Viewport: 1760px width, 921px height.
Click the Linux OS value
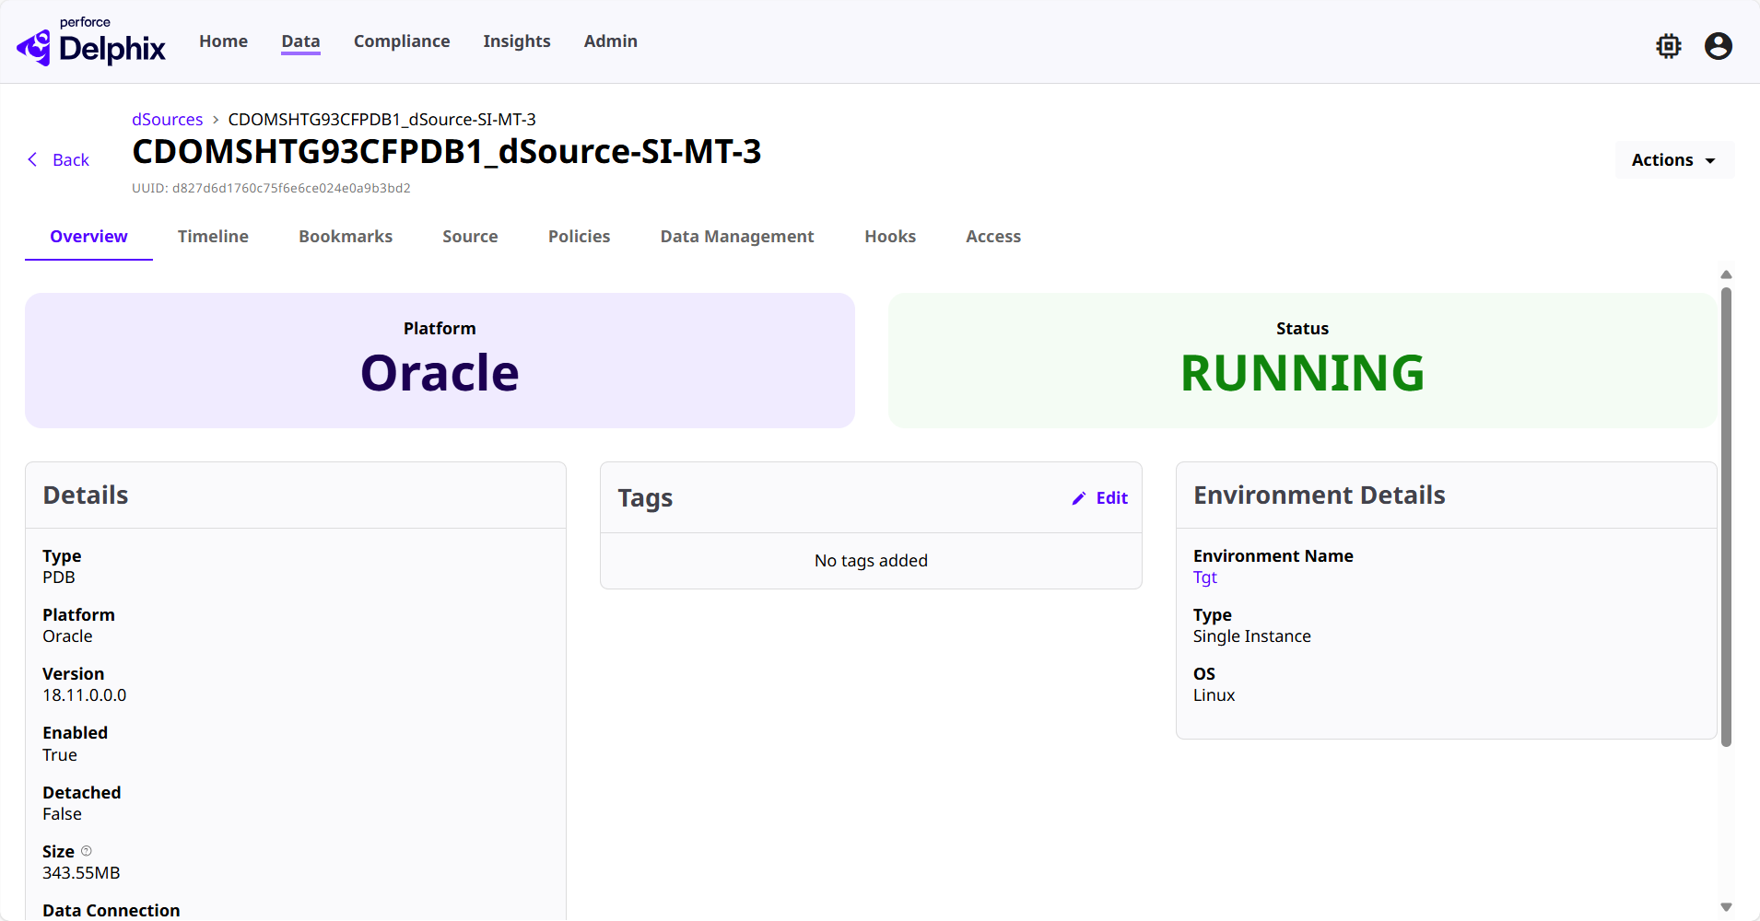(x=1214, y=695)
